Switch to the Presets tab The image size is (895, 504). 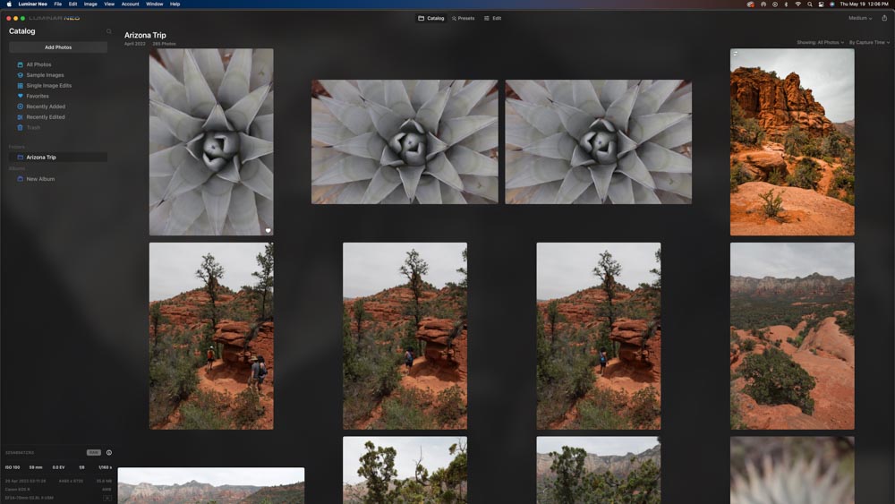click(463, 18)
